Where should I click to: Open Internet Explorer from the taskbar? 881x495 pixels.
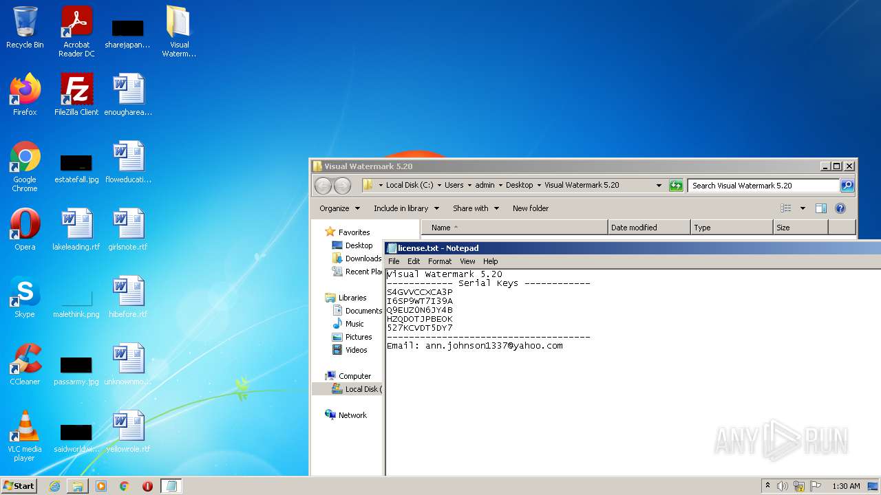[54, 486]
